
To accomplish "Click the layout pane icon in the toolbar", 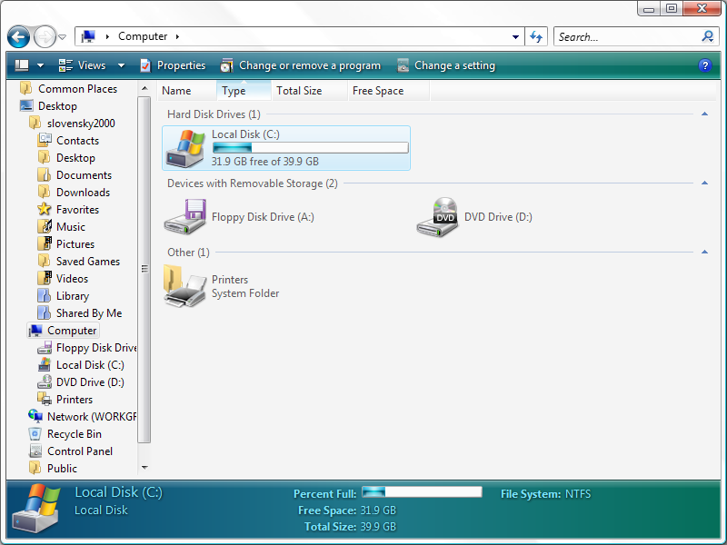I will coord(22,65).
